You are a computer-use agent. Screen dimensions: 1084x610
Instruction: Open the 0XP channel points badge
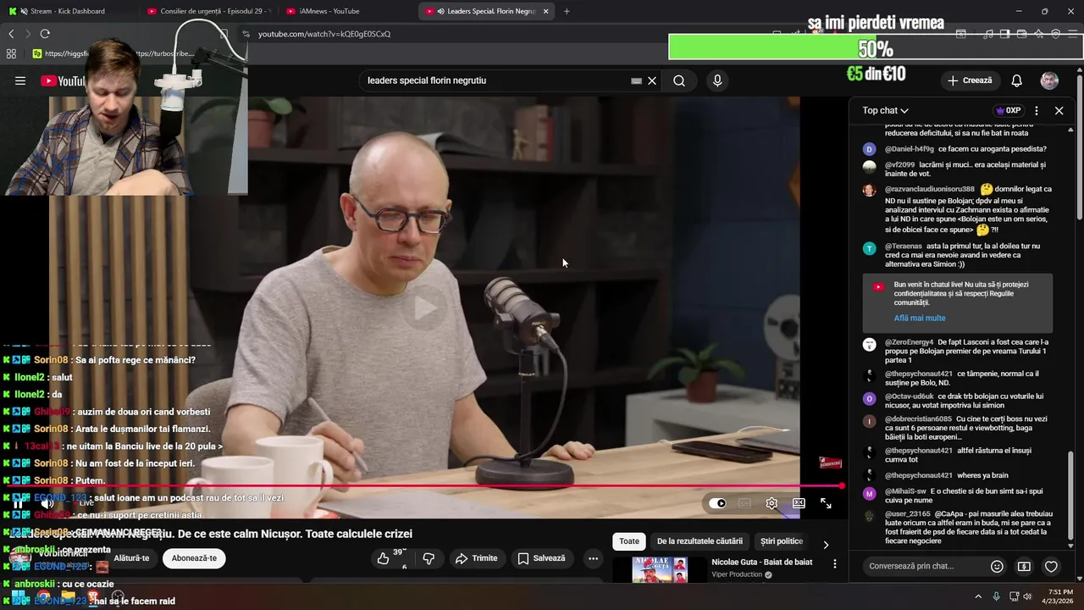pyautogui.click(x=1008, y=110)
